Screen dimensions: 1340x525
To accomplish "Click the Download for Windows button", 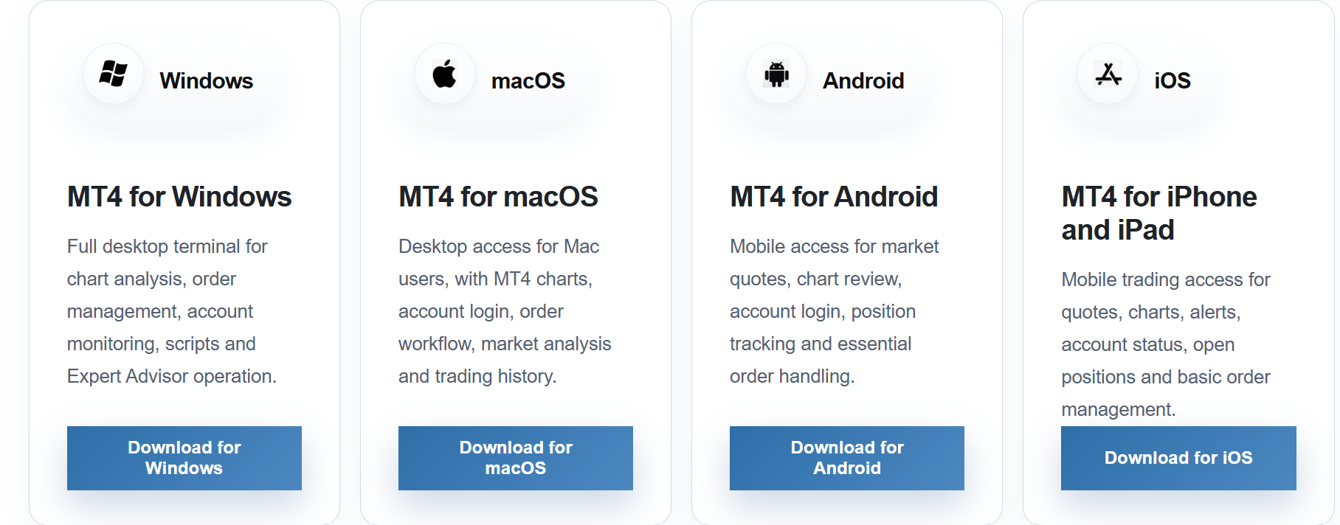I will 184,458.
